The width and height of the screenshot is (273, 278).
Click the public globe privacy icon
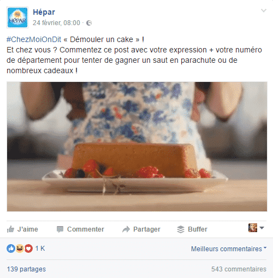[89, 23]
